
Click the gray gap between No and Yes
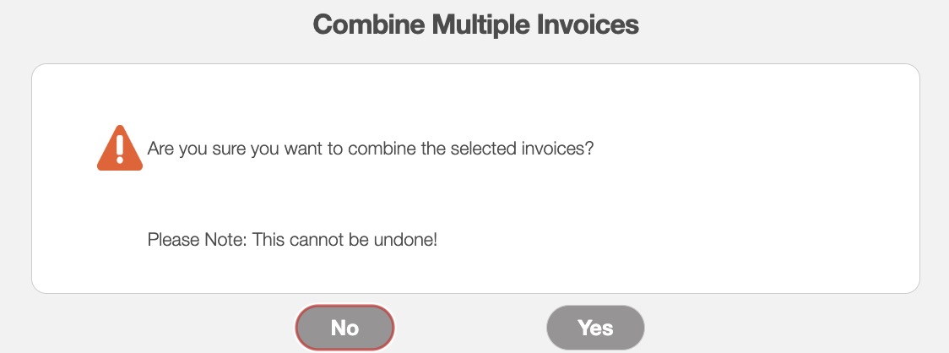point(470,328)
